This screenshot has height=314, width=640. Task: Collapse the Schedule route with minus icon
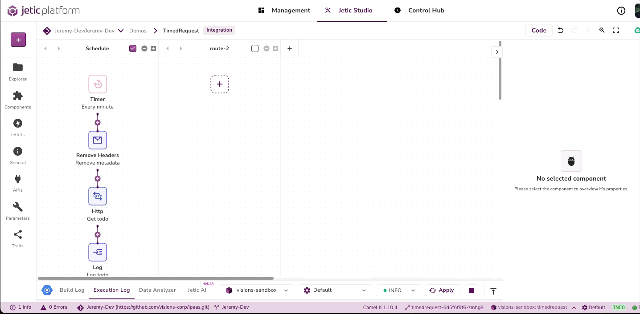[144, 48]
